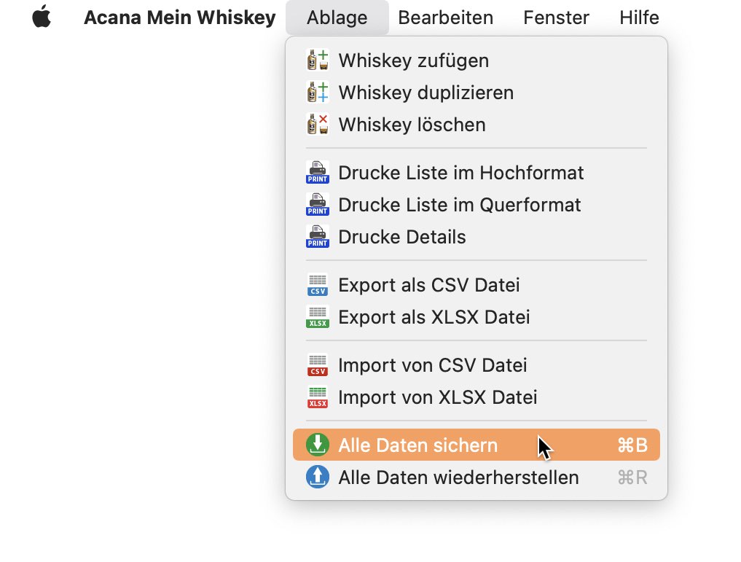Click printer icon for Hochformat list
The height and width of the screenshot is (562, 741).
[x=318, y=173]
